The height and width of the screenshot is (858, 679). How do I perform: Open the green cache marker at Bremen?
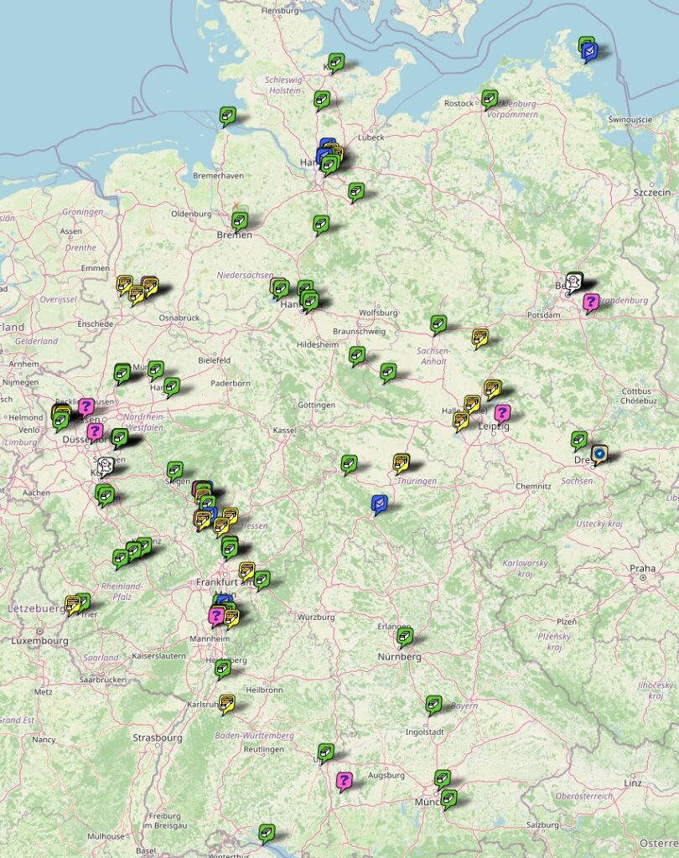[239, 221]
